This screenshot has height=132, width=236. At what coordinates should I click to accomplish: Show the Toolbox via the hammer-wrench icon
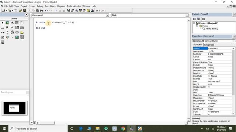point(84,11)
